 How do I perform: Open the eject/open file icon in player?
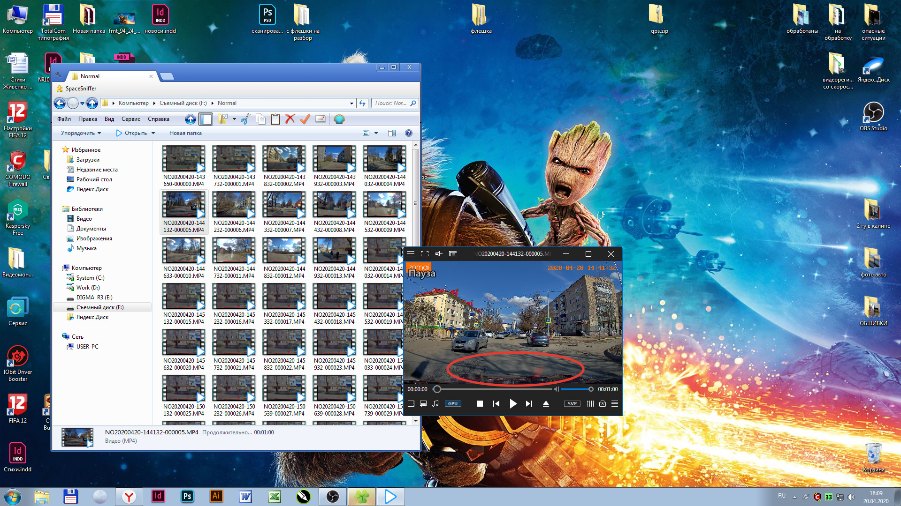click(x=546, y=403)
